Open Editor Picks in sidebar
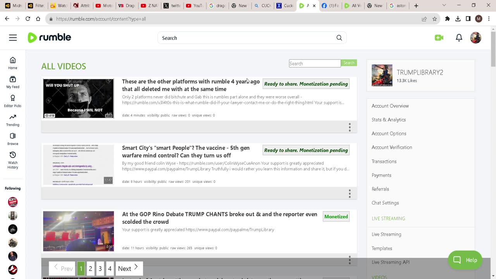496x279 pixels. pos(13,101)
